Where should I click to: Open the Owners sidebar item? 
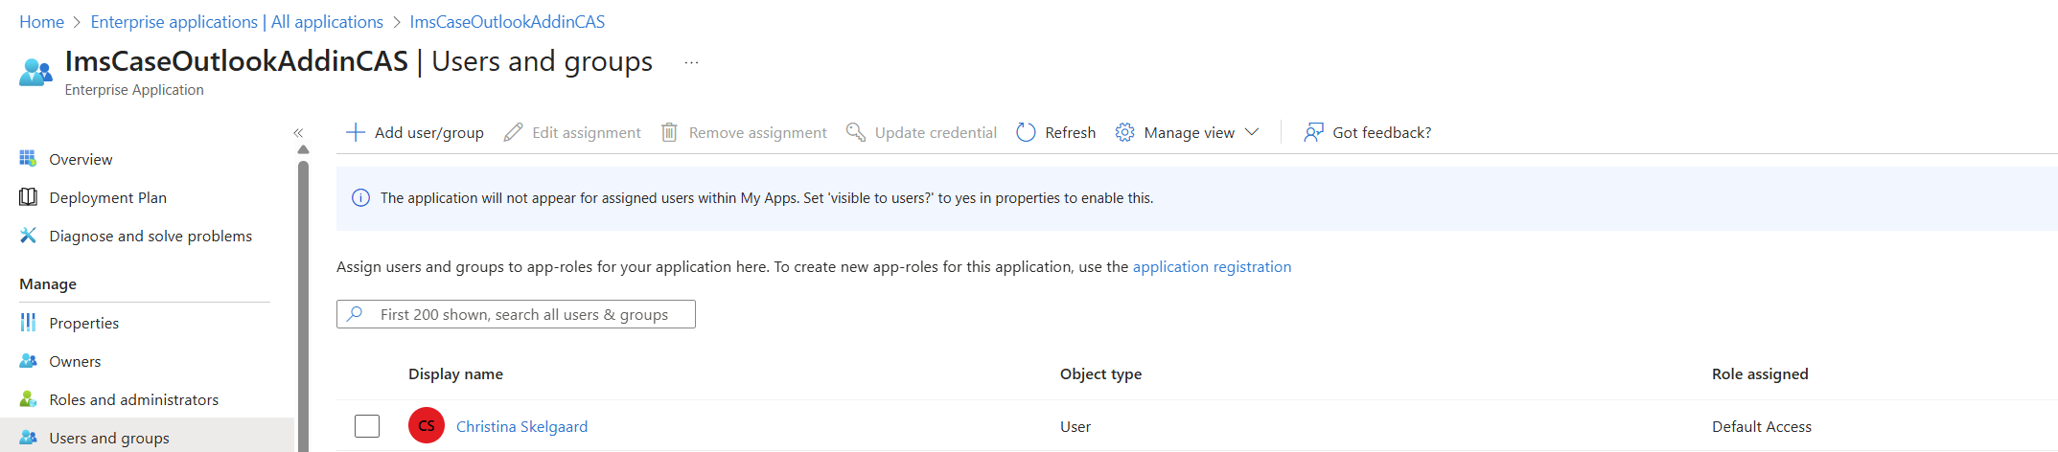click(75, 361)
